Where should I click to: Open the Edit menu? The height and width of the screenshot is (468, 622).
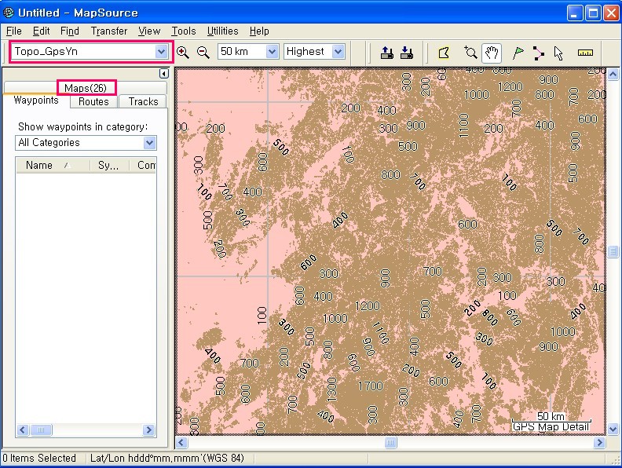[42, 31]
